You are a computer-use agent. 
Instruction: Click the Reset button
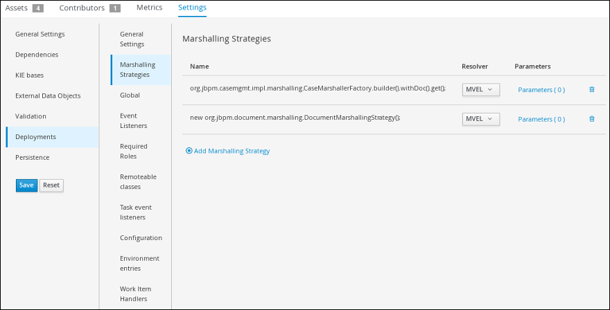click(x=51, y=185)
